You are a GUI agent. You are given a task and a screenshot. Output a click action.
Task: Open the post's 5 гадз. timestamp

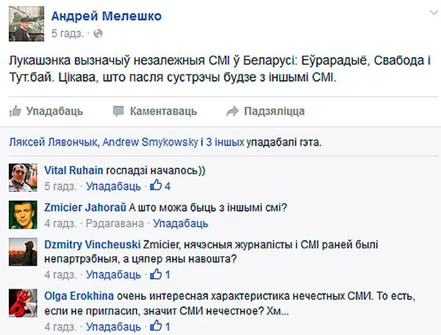click(x=67, y=34)
